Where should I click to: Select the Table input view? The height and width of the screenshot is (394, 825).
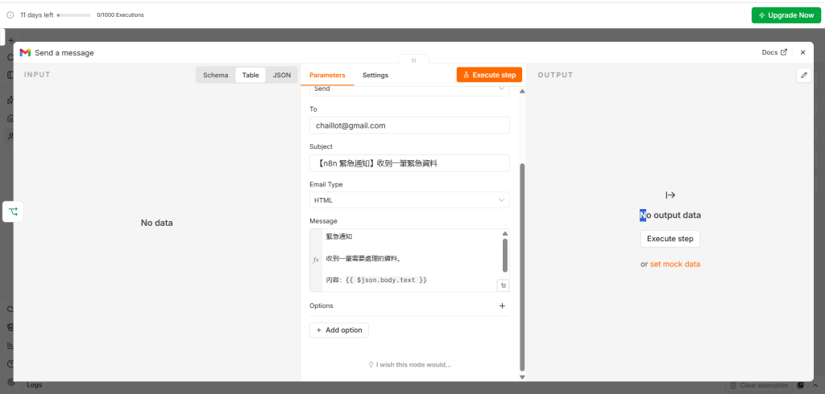251,75
